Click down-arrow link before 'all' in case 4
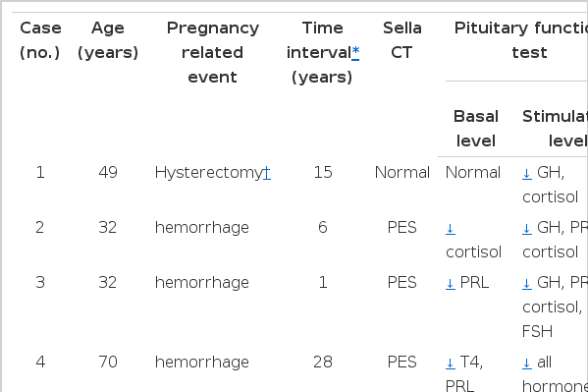Image resolution: width=588 pixels, height=392 pixels. (527, 363)
